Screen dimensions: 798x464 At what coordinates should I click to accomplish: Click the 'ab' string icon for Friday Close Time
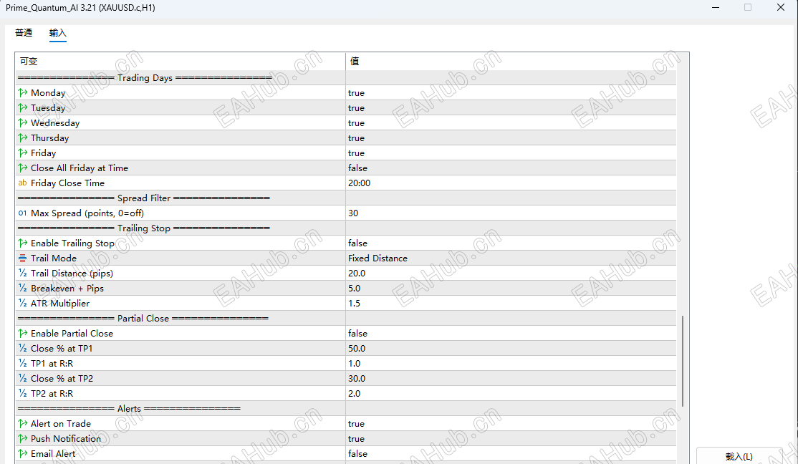pos(22,183)
